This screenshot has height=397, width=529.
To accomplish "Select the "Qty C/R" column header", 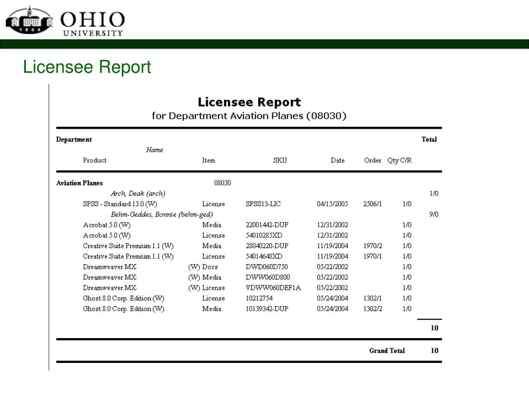I will tap(399, 160).
